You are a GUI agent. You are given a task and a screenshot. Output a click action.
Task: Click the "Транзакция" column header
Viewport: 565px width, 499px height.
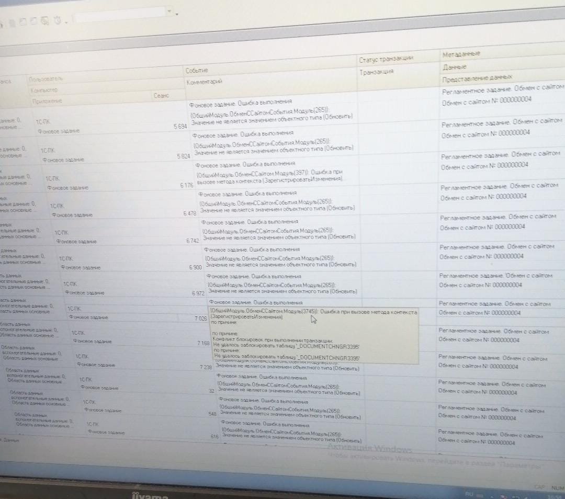coord(377,72)
